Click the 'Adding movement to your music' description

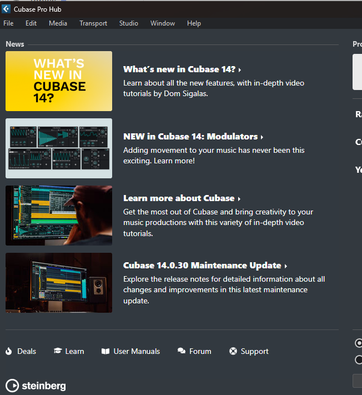[x=214, y=156]
